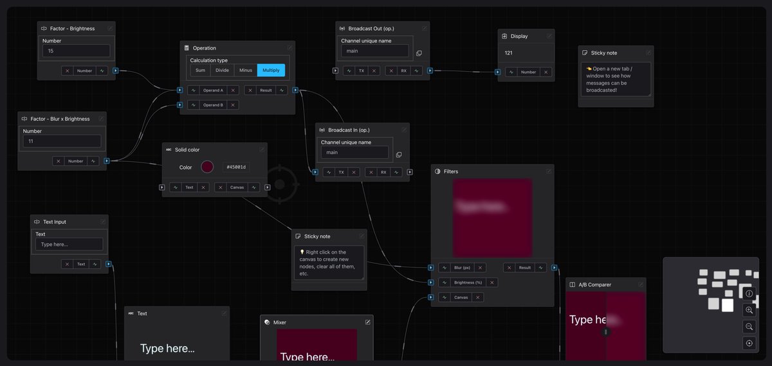Remove the Filters Canvas input with X
Screen dimensions: 772x366
[478, 297]
